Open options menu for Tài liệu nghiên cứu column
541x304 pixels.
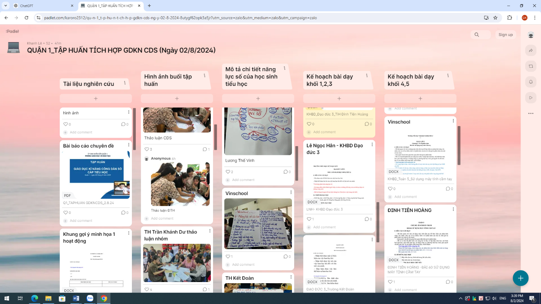(125, 83)
